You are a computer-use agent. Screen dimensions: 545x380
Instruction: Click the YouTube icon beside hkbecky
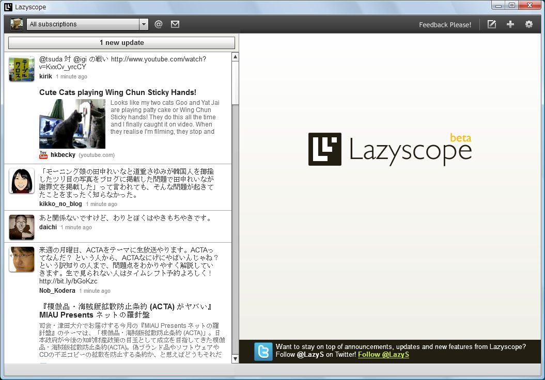tap(43, 154)
